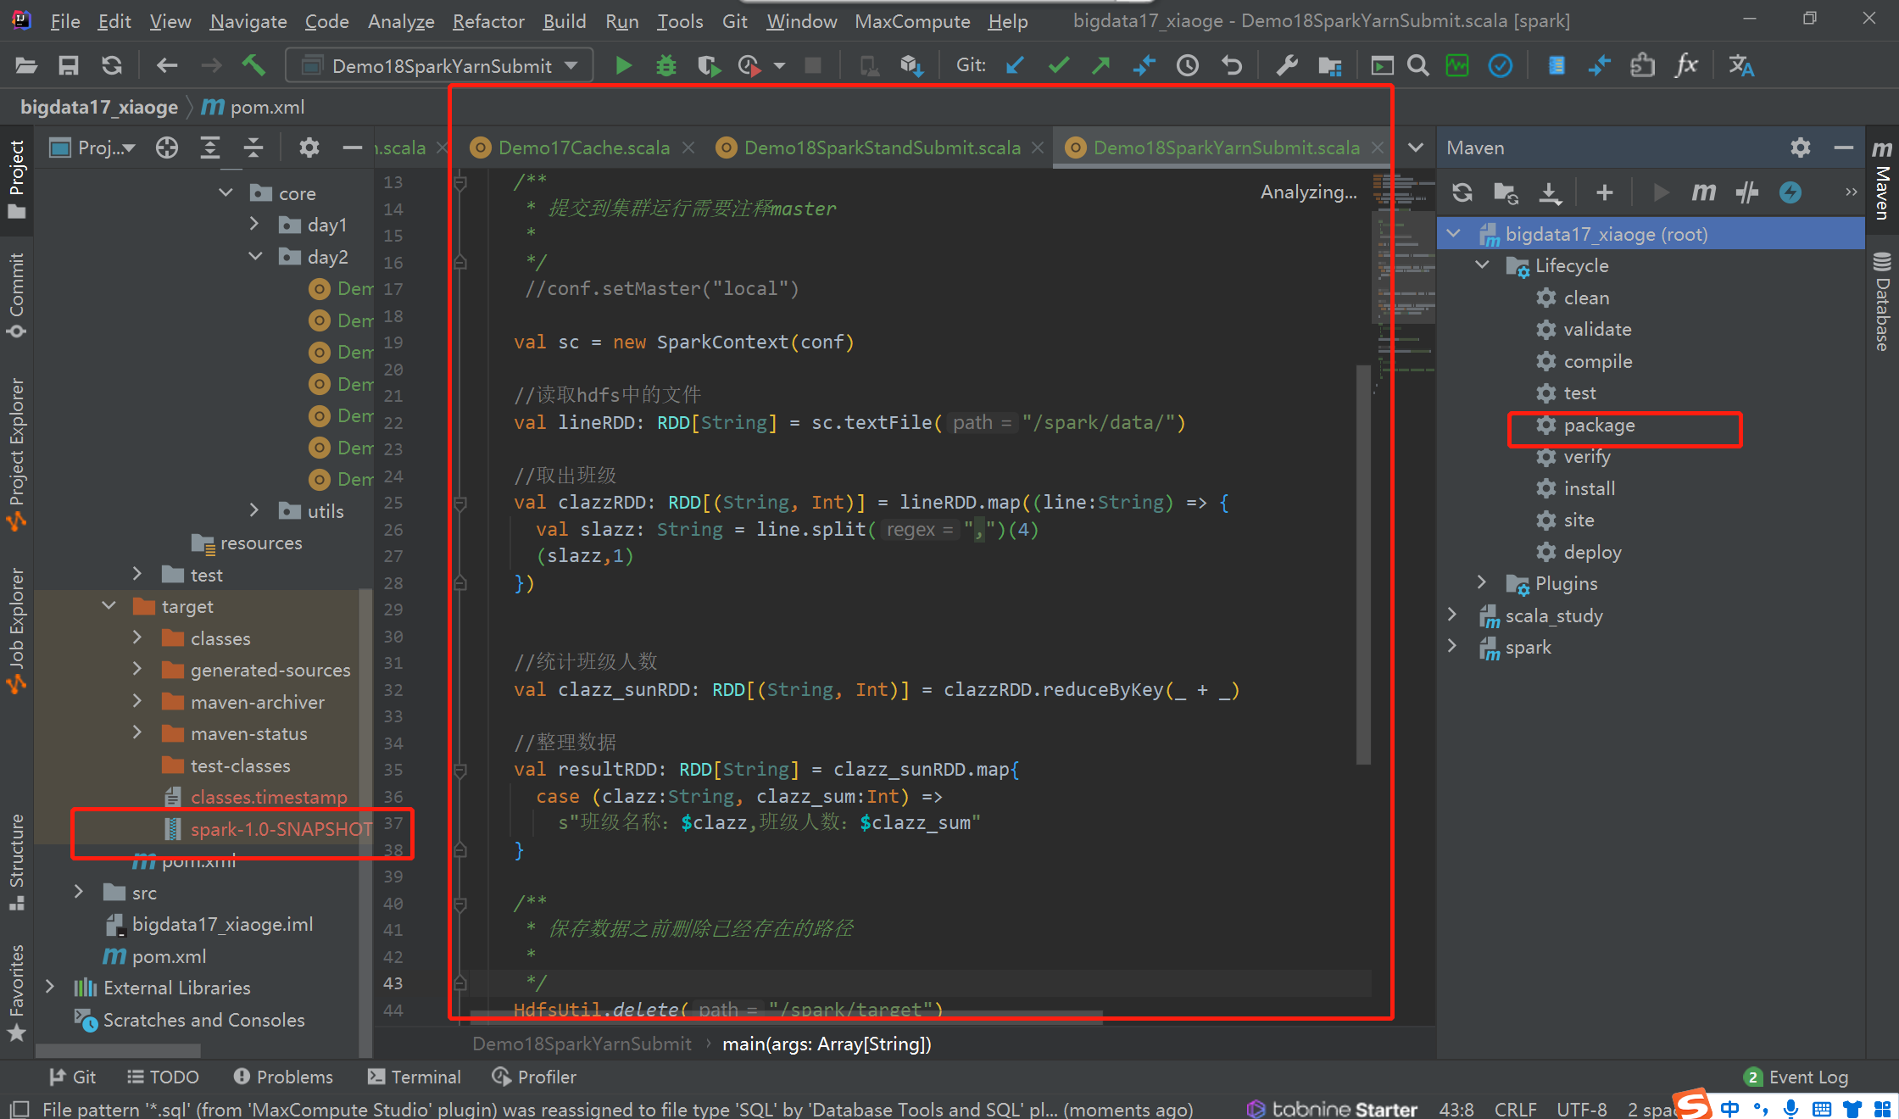Click the green Run button in toolbar
Viewport: 1899px width, 1119px height.
pos(623,65)
